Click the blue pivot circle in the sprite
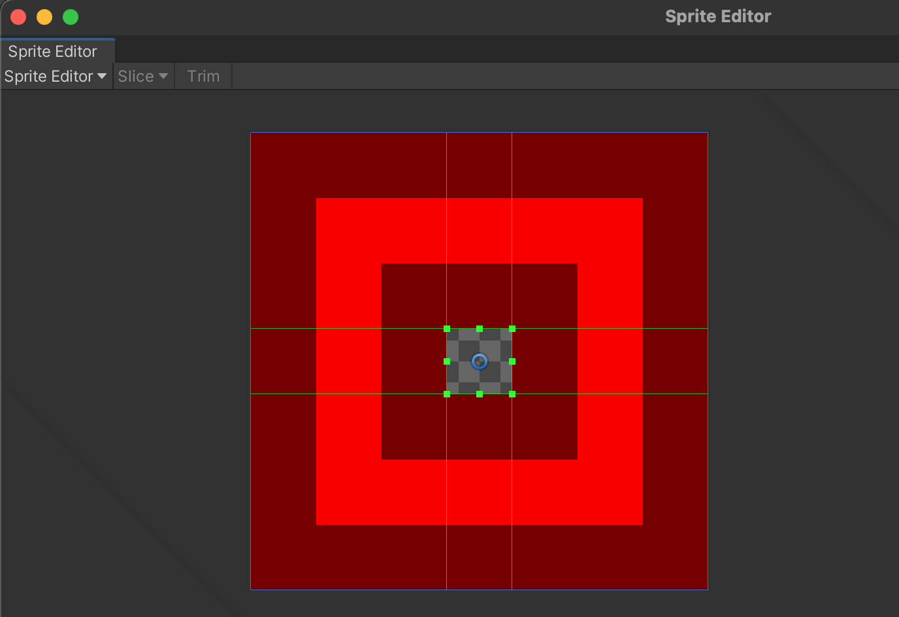 click(480, 361)
